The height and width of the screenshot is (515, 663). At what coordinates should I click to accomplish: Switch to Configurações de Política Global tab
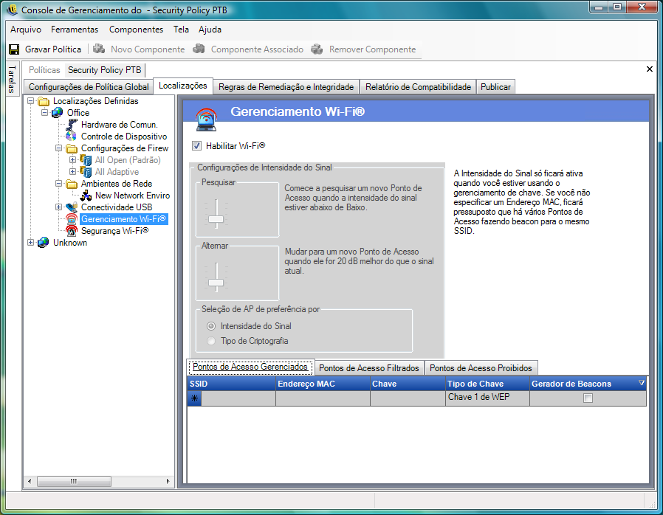tap(89, 87)
